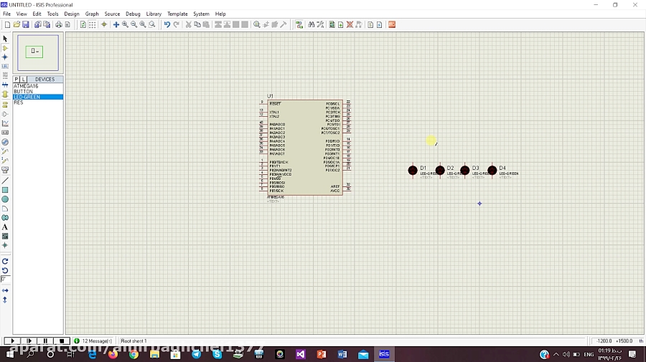Pause the simulation
The width and height of the screenshot is (646, 362).
click(46, 340)
